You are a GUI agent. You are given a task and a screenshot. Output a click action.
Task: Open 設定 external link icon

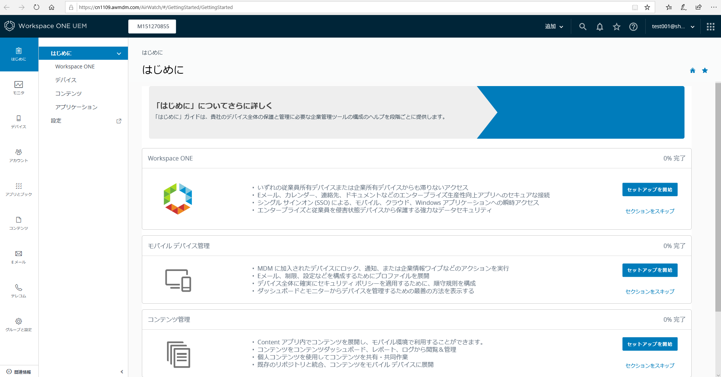click(x=119, y=121)
